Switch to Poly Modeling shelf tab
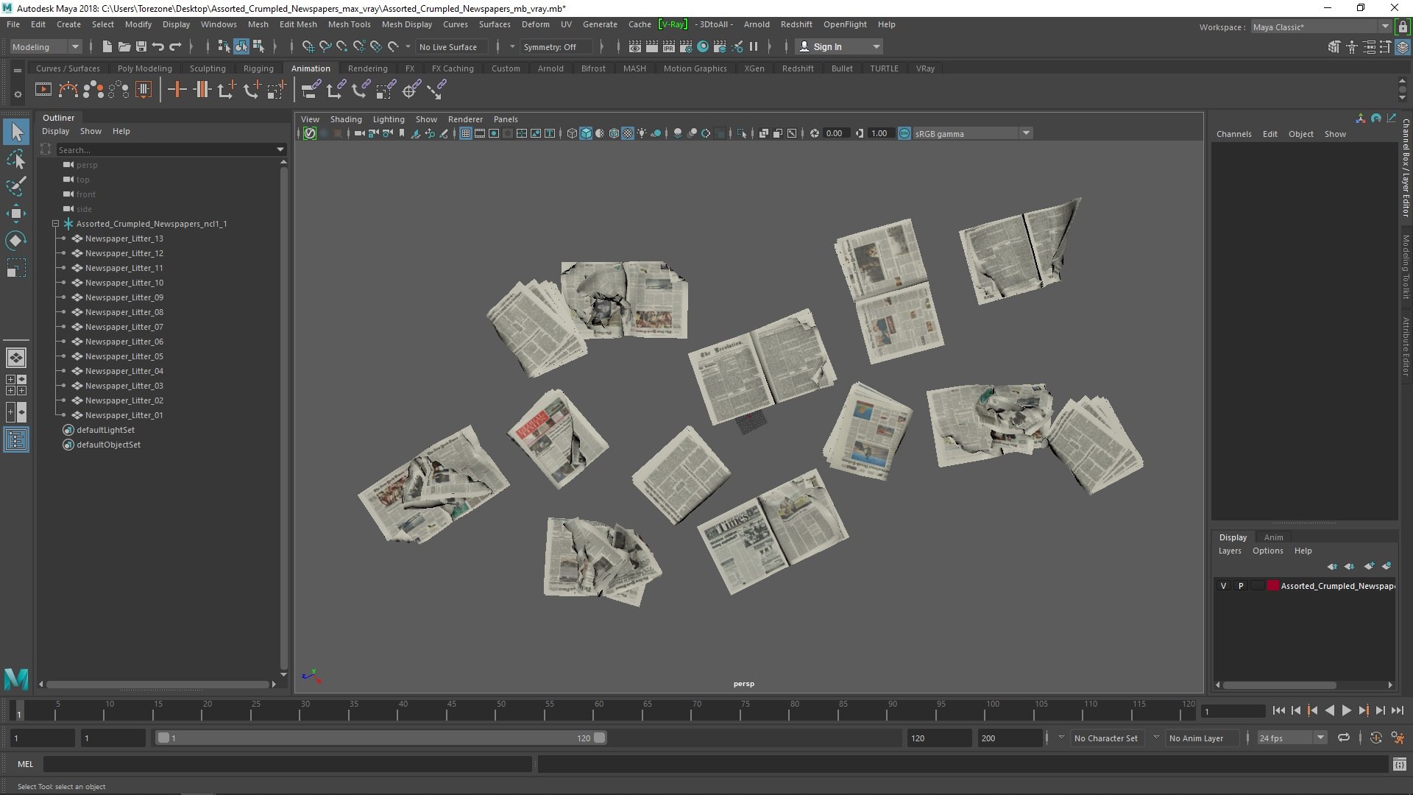Screen dimensions: 1413x795 coord(144,68)
